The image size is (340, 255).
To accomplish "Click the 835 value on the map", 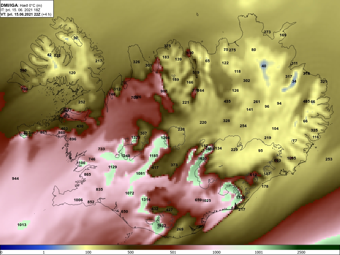I will click(99, 189).
